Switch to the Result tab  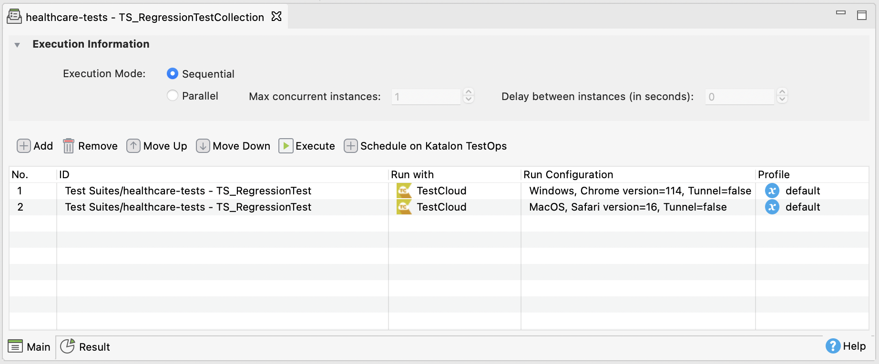point(86,346)
